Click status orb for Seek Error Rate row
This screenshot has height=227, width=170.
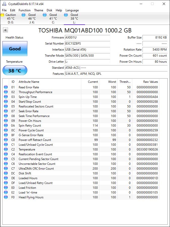6,111
